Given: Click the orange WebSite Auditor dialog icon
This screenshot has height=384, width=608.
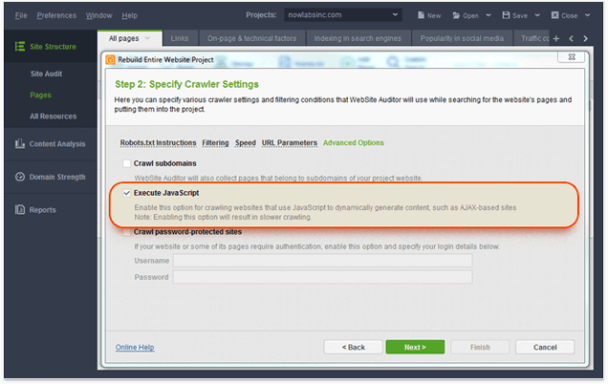Looking at the screenshot, I should (111, 59).
